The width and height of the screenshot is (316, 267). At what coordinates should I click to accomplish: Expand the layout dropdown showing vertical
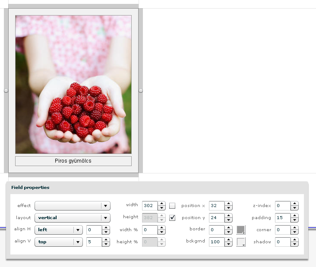pyautogui.click(x=106, y=218)
